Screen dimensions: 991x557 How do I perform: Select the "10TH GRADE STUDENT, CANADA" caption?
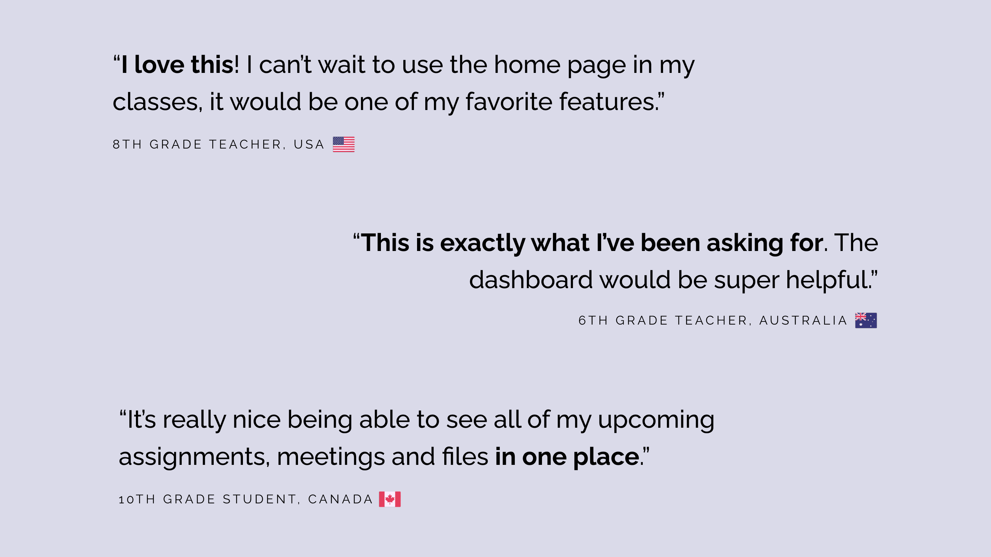(x=246, y=499)
